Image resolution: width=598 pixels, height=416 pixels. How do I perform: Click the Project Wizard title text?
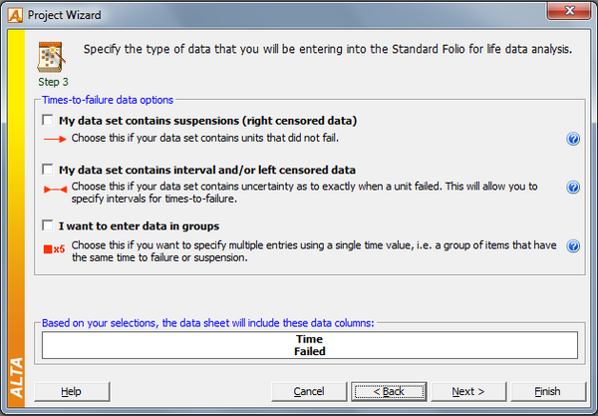(x=65, y=12)
